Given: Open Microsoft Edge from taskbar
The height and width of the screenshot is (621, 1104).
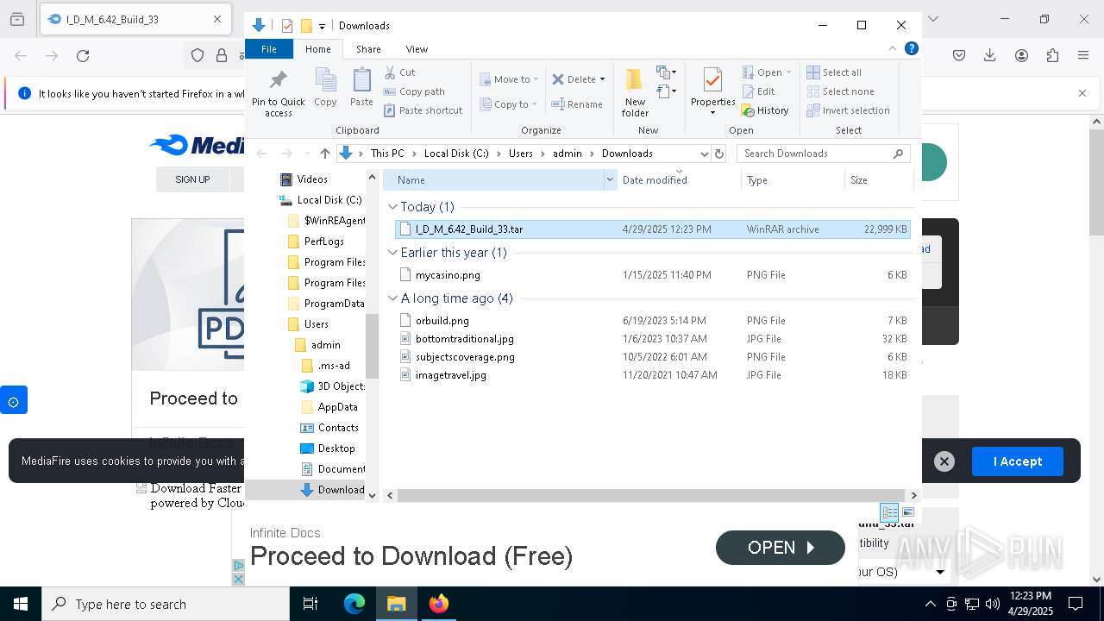Looking at the screenshot, I should coord(354,604).
